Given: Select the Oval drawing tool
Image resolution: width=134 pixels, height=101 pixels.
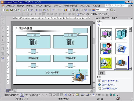Looking at the screenshot, I should [x=54, y=95].
